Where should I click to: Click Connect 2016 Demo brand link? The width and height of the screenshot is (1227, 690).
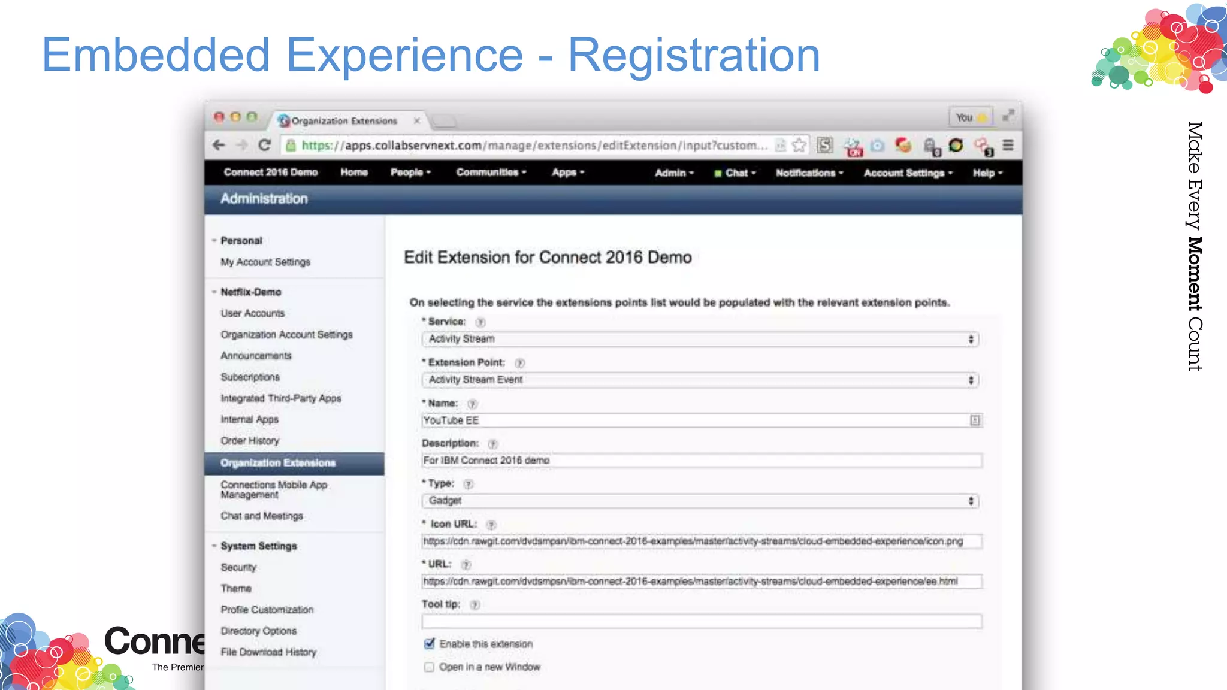pyautogui.click(x=271, y=172)
